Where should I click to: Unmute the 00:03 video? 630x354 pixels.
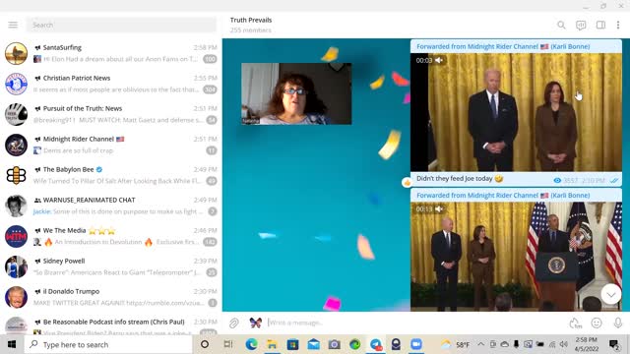439,60
